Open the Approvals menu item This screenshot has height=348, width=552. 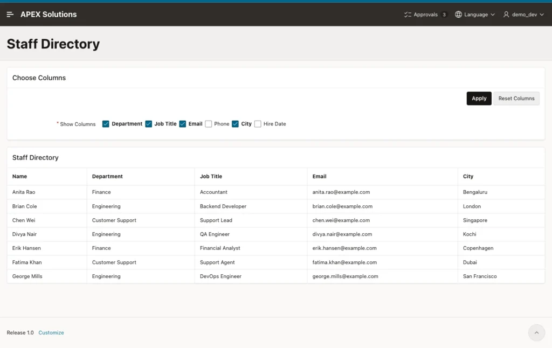[x=426, y=15]
